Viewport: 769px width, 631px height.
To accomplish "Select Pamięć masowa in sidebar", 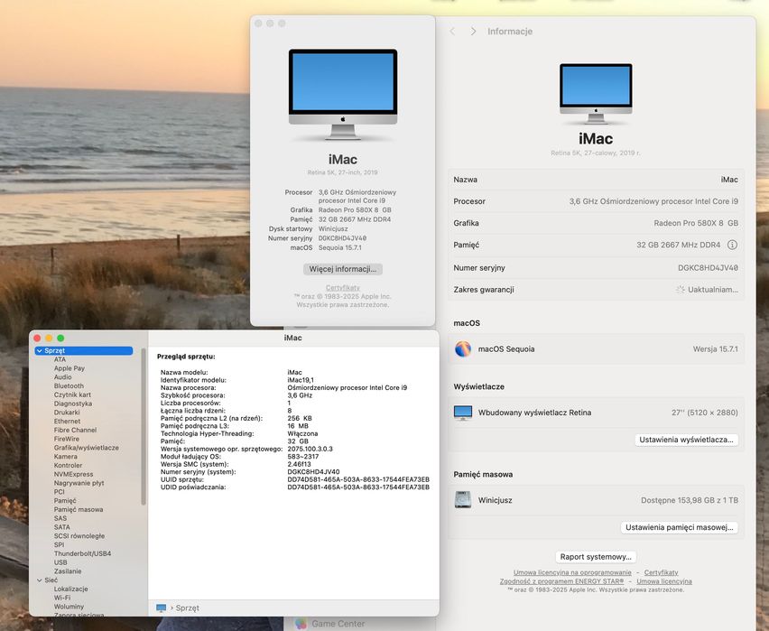I will click(79, 510).
